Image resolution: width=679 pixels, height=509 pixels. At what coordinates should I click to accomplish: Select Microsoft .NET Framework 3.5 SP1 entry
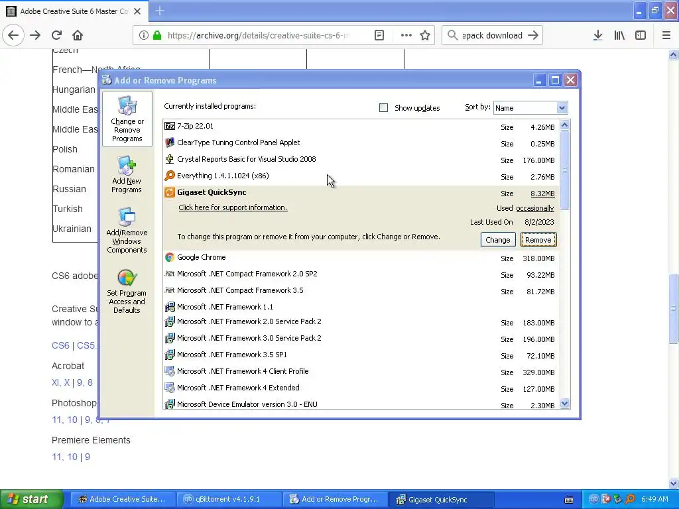(x=361, y=355)
